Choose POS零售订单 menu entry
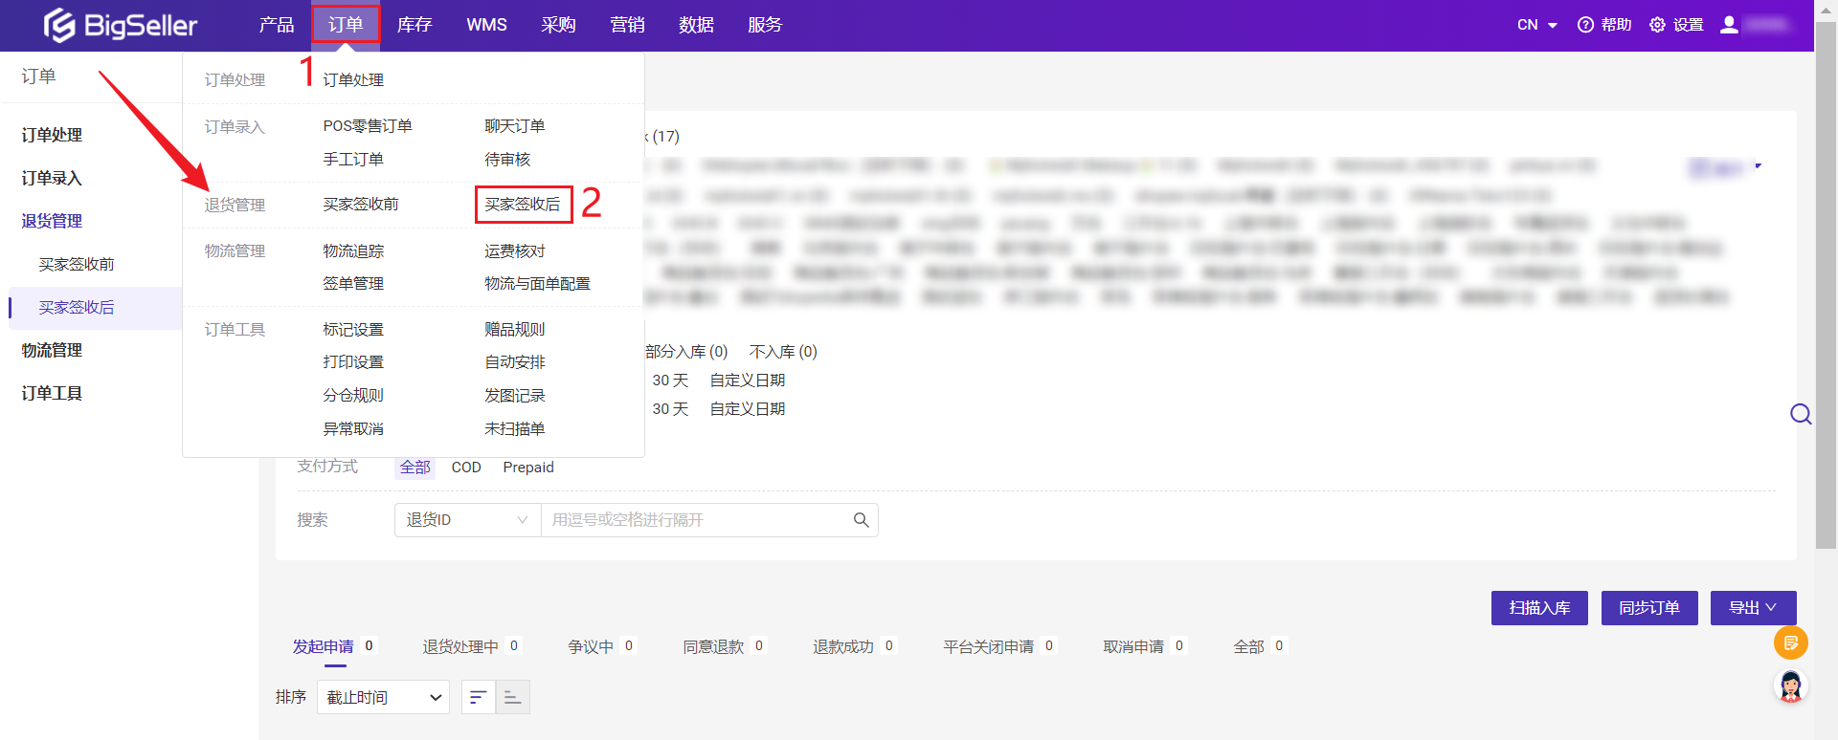The height and width of the screenshot is (740, 1838). 368,126
